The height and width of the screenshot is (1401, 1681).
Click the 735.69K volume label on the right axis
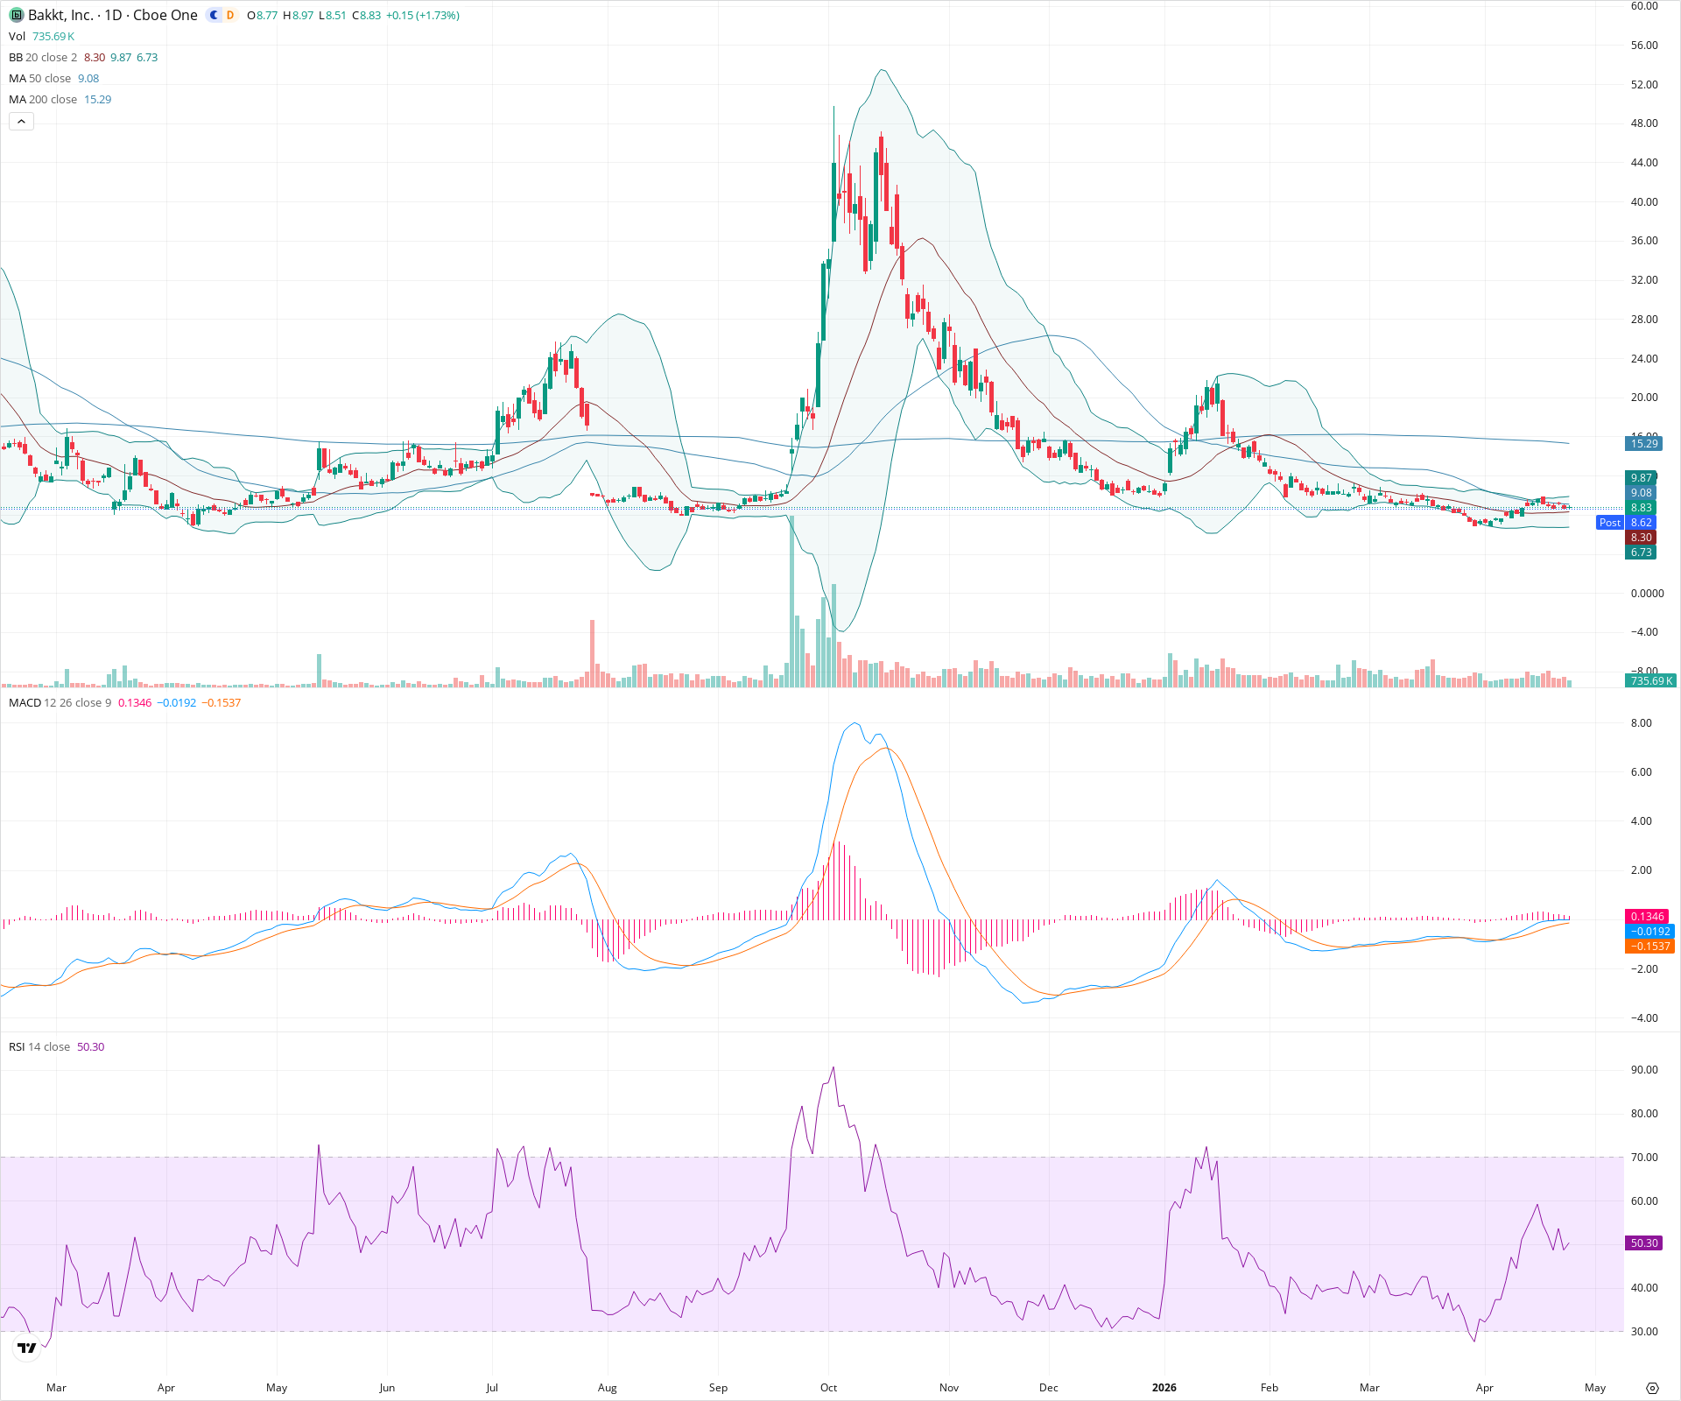[x=1649, y=679]
